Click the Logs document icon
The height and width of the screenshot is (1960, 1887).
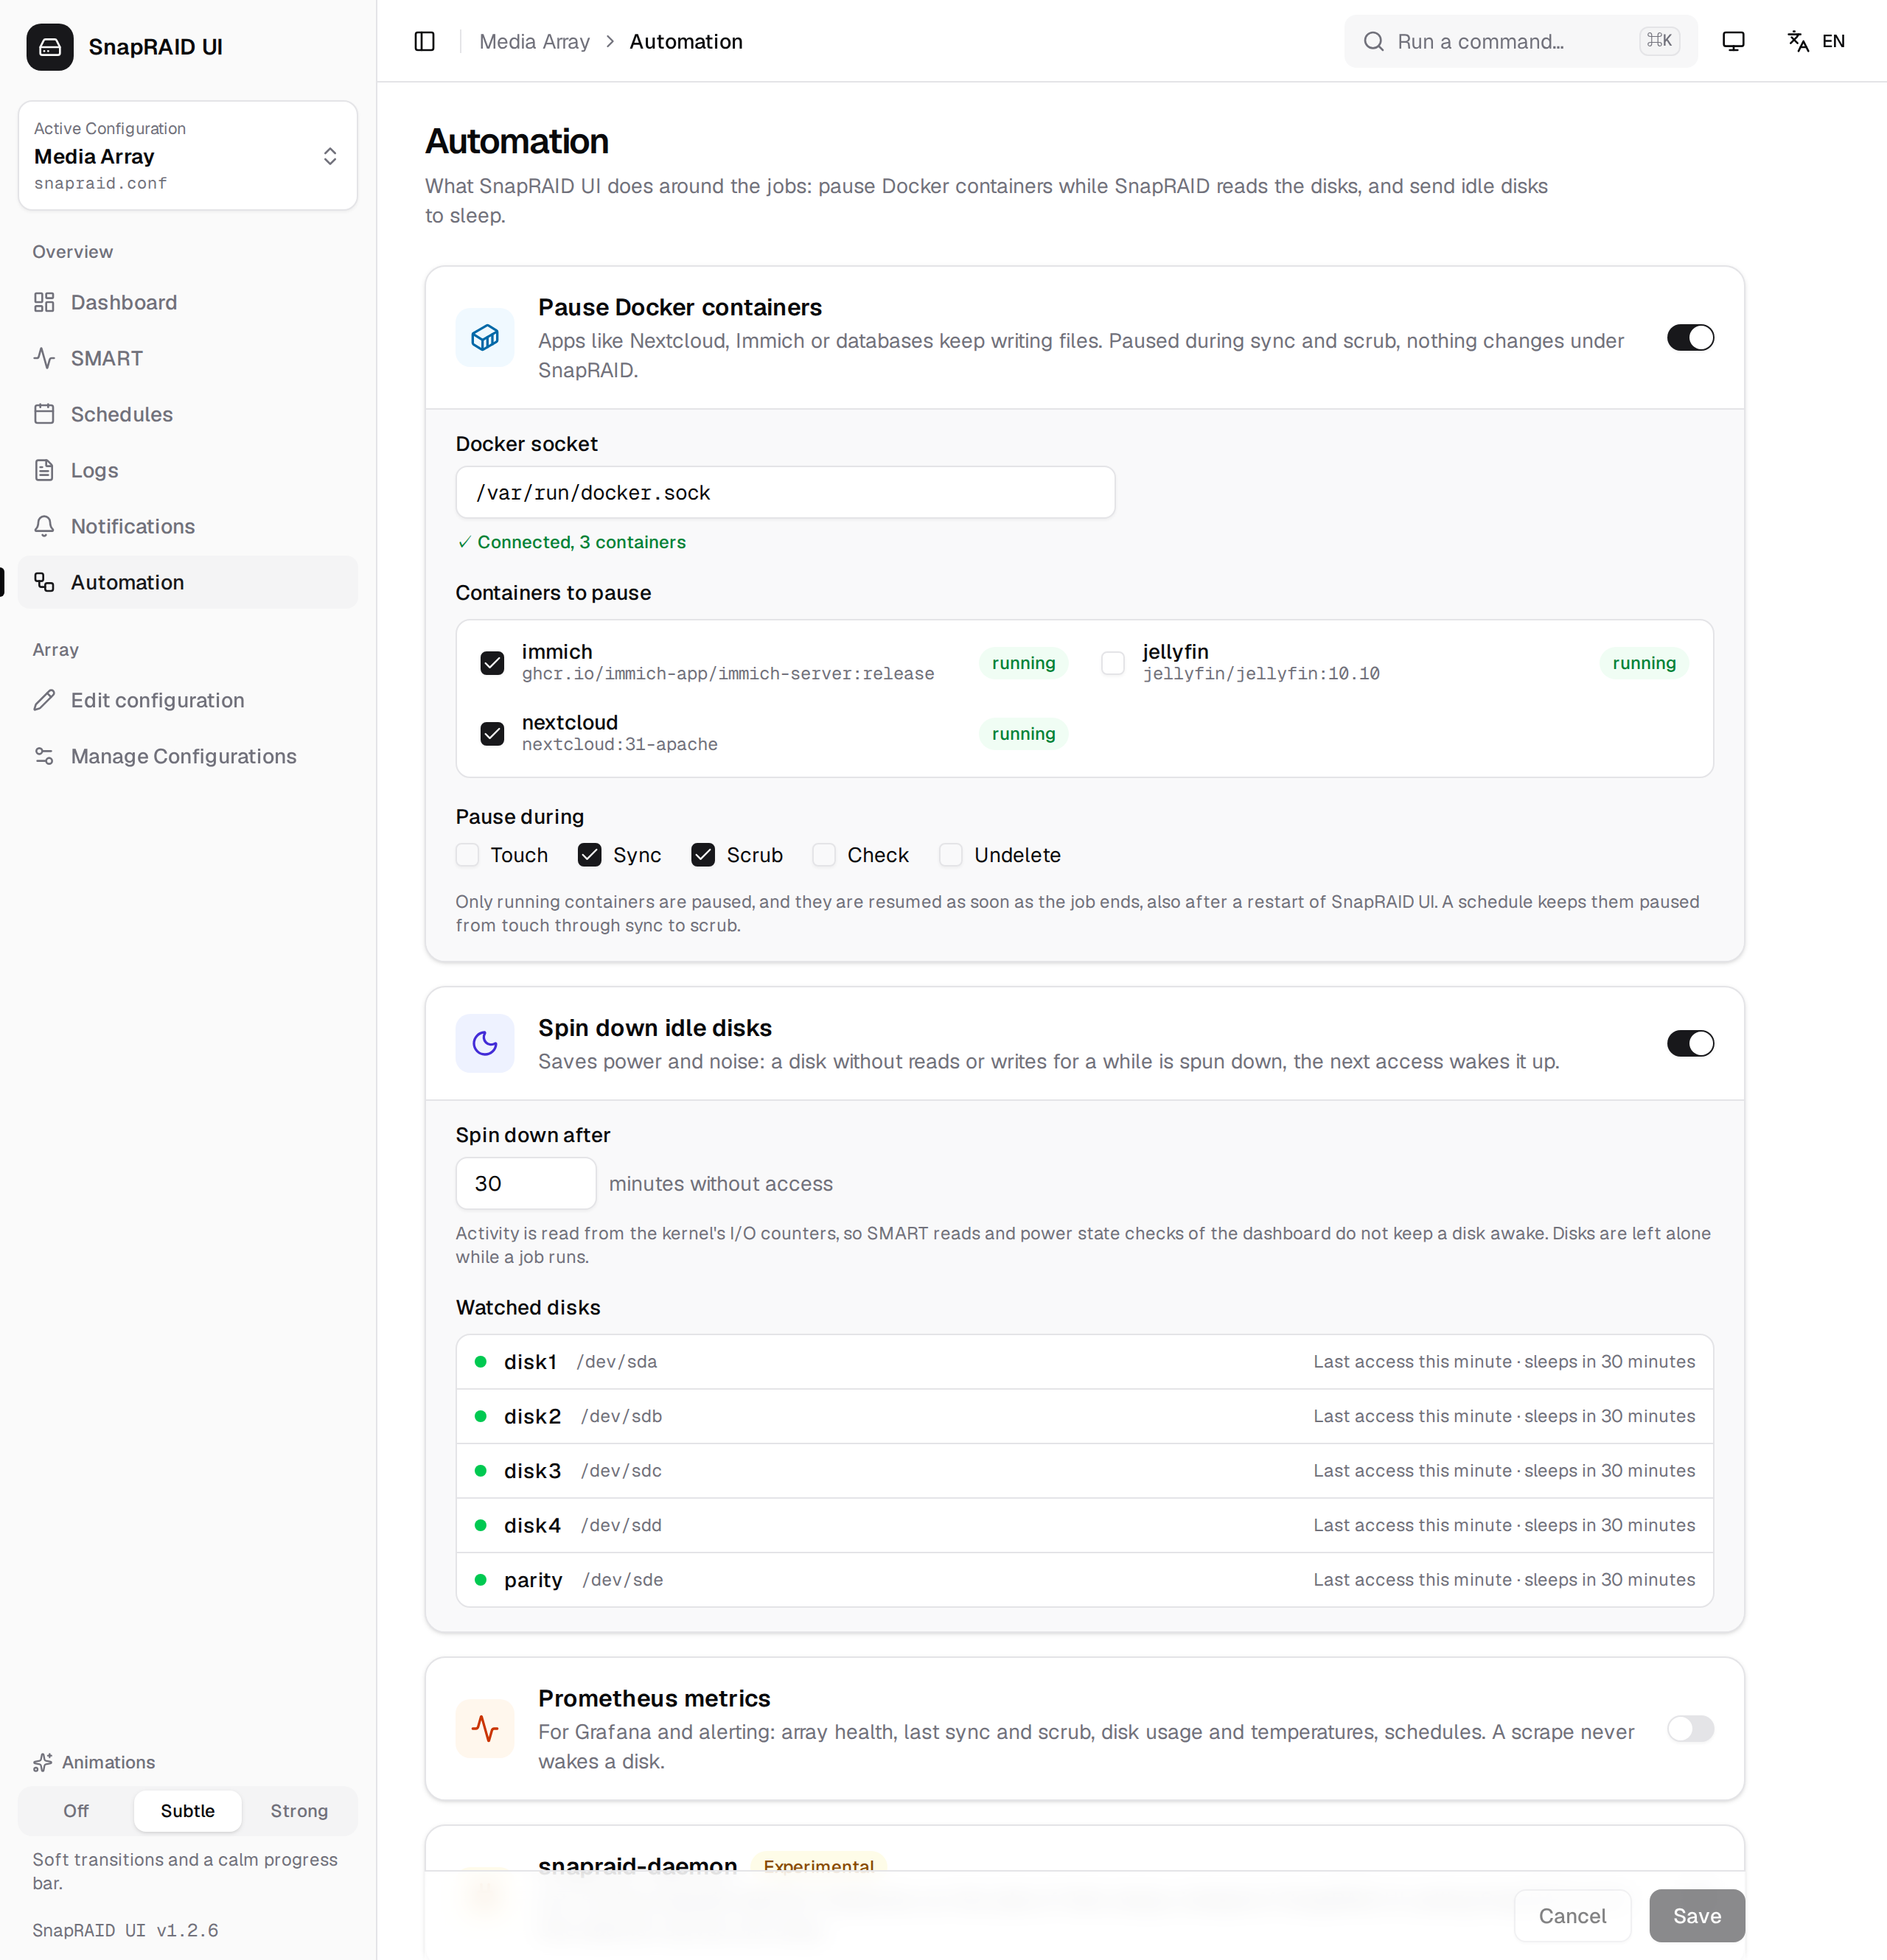pyautogui.click(x=44, y=470)
